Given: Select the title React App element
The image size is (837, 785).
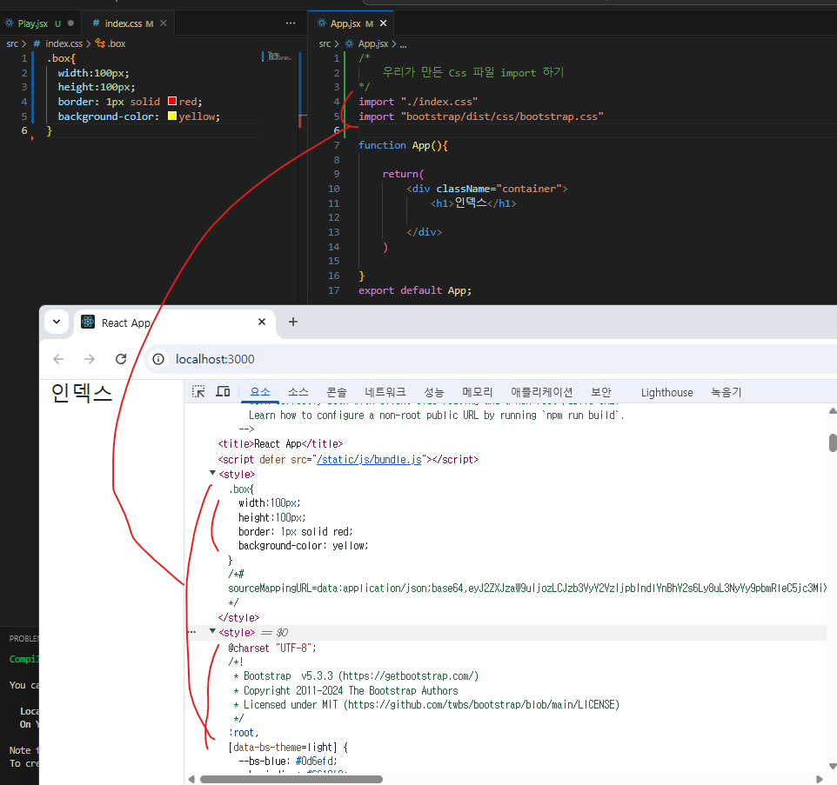Looking at the screenshot, I should click(280, 443).
